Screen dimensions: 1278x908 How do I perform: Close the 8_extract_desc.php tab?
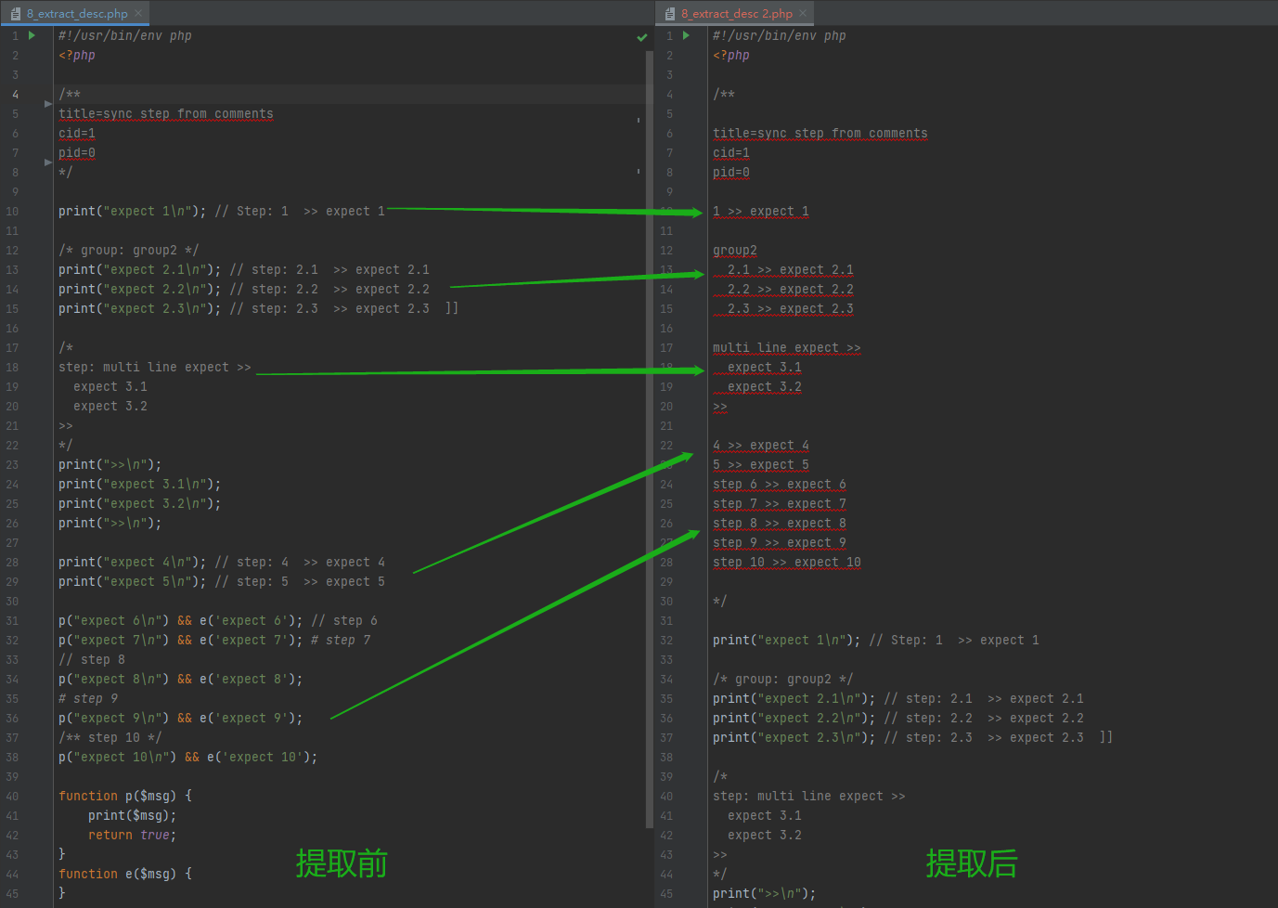[x=138, y=14]
